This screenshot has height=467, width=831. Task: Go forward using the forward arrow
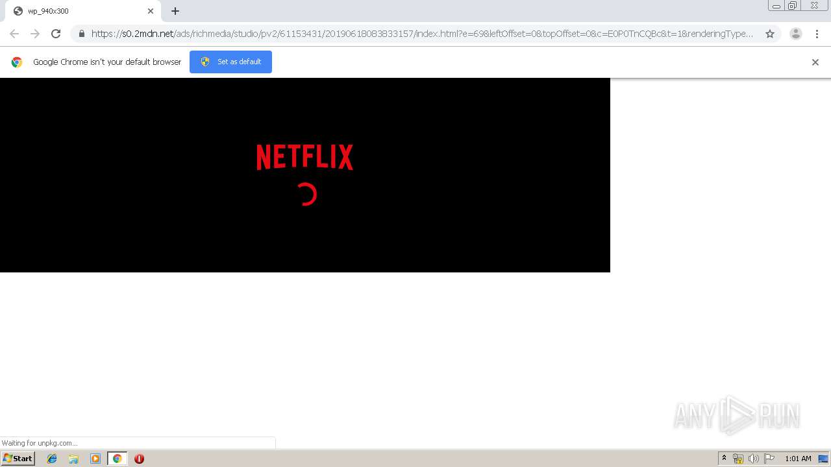tap(35, 34)
